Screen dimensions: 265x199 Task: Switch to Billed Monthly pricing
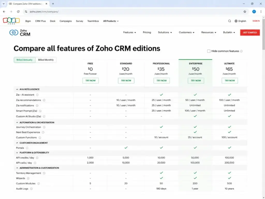point(46,60)
